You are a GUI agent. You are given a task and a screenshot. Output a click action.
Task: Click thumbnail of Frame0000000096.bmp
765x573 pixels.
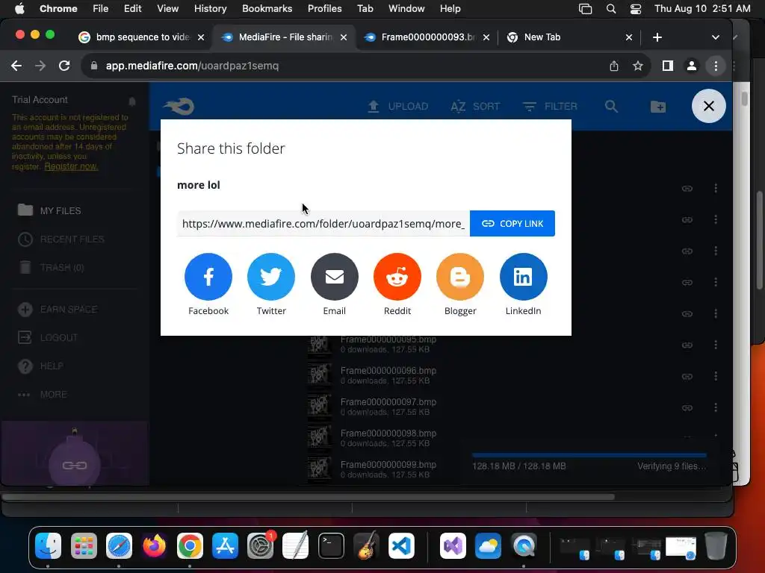pyautogui.click(x=320, y=375)
